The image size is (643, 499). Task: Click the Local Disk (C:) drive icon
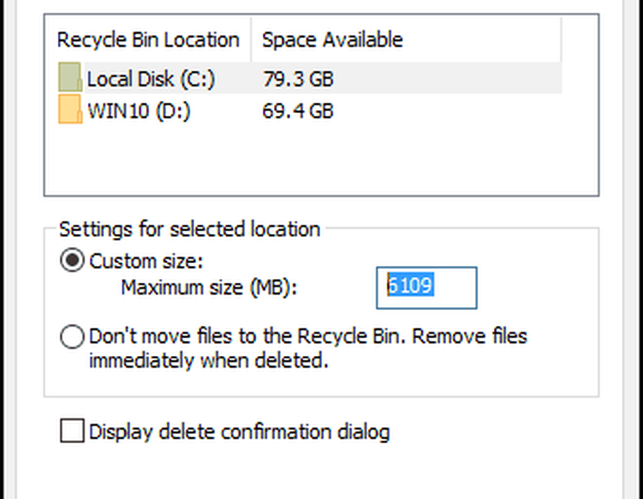click(69, 79)
